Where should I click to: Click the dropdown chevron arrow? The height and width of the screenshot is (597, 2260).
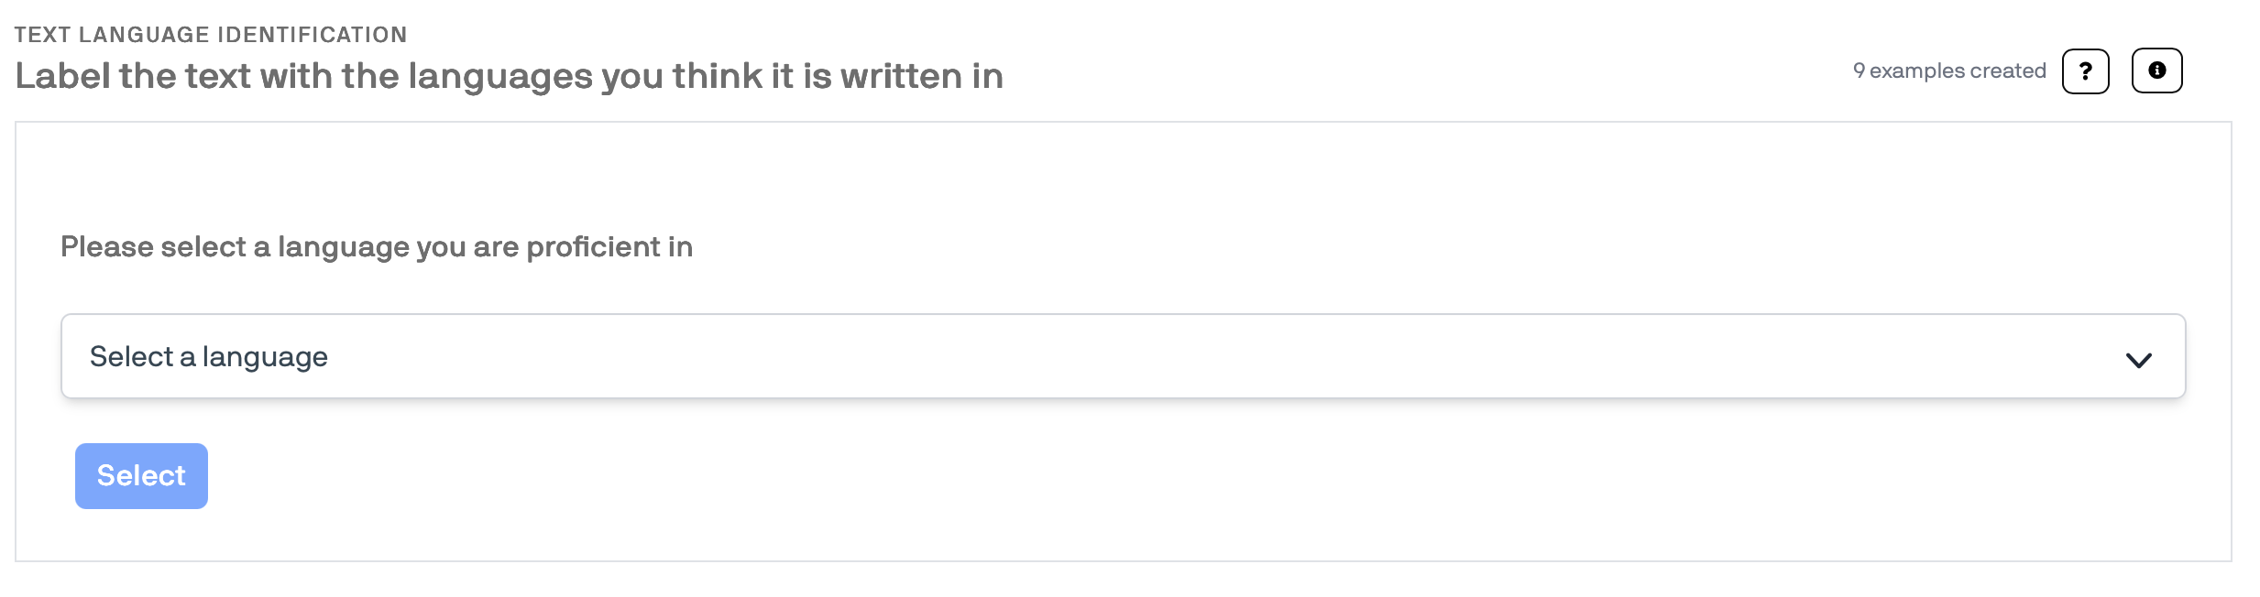[x=2138, y=360]
